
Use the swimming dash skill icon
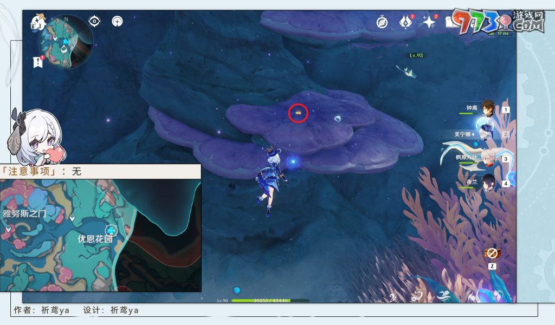pyautogui.click(x=443, y=296)
